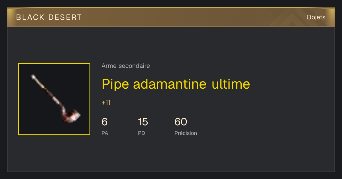Click the empty card area below the stats

click(171, 155)
